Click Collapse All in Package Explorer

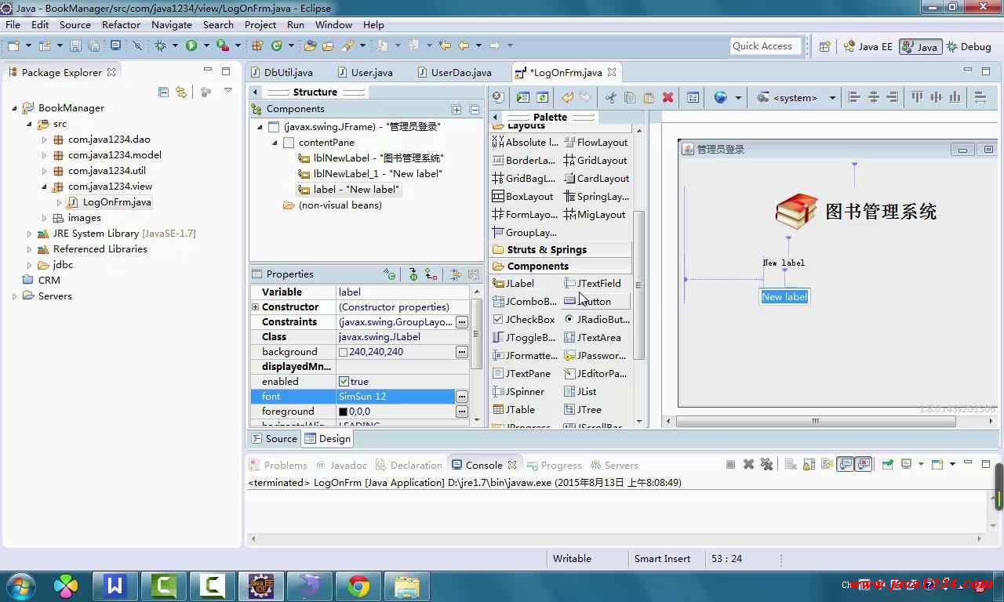(x=163, y=92)
